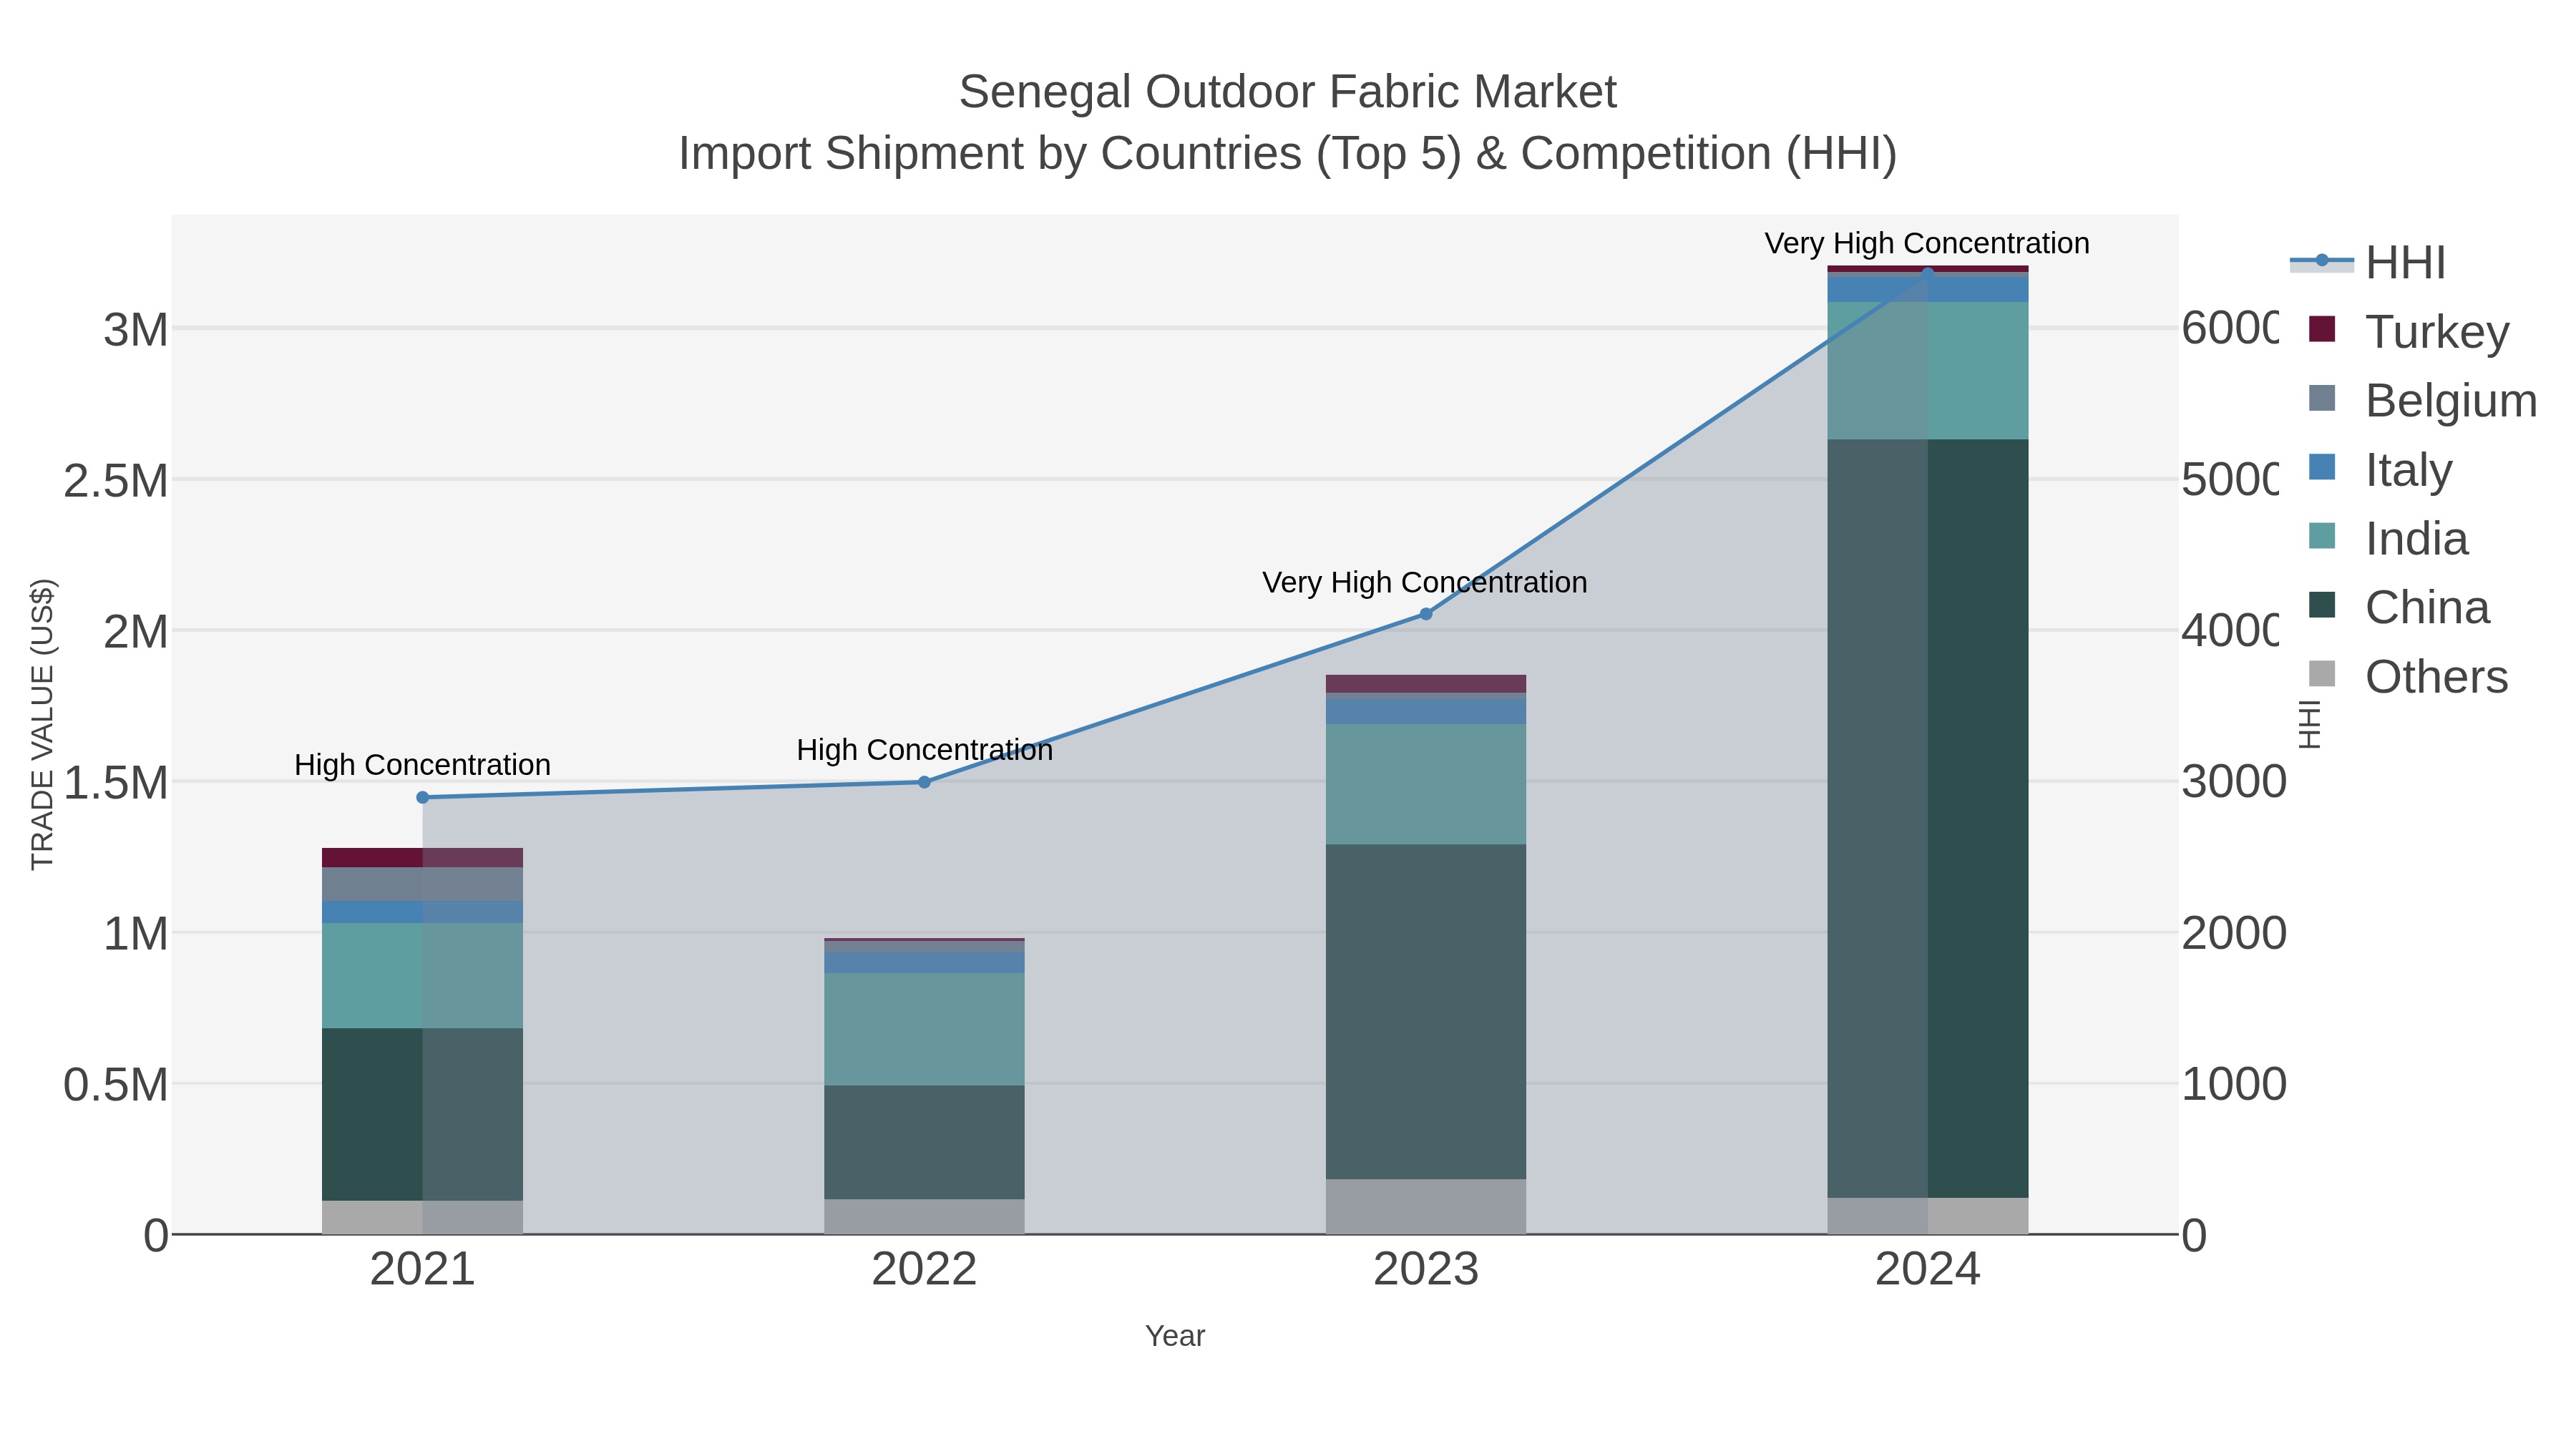Image resolution: width=2576 pixels, height=1449 pixels.
Task: Select the China segment of 2024 bar
Action: click(1928, 818)
